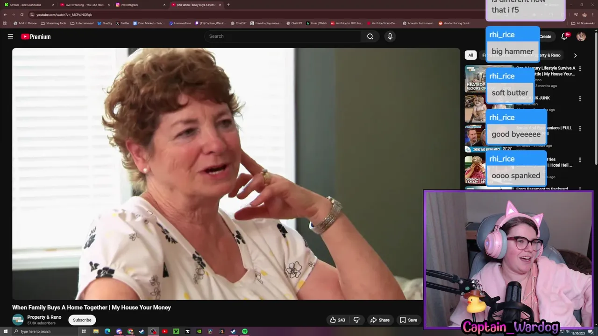
Task: Open the bookmarks apps grid icon
Action: click(5, 23)
